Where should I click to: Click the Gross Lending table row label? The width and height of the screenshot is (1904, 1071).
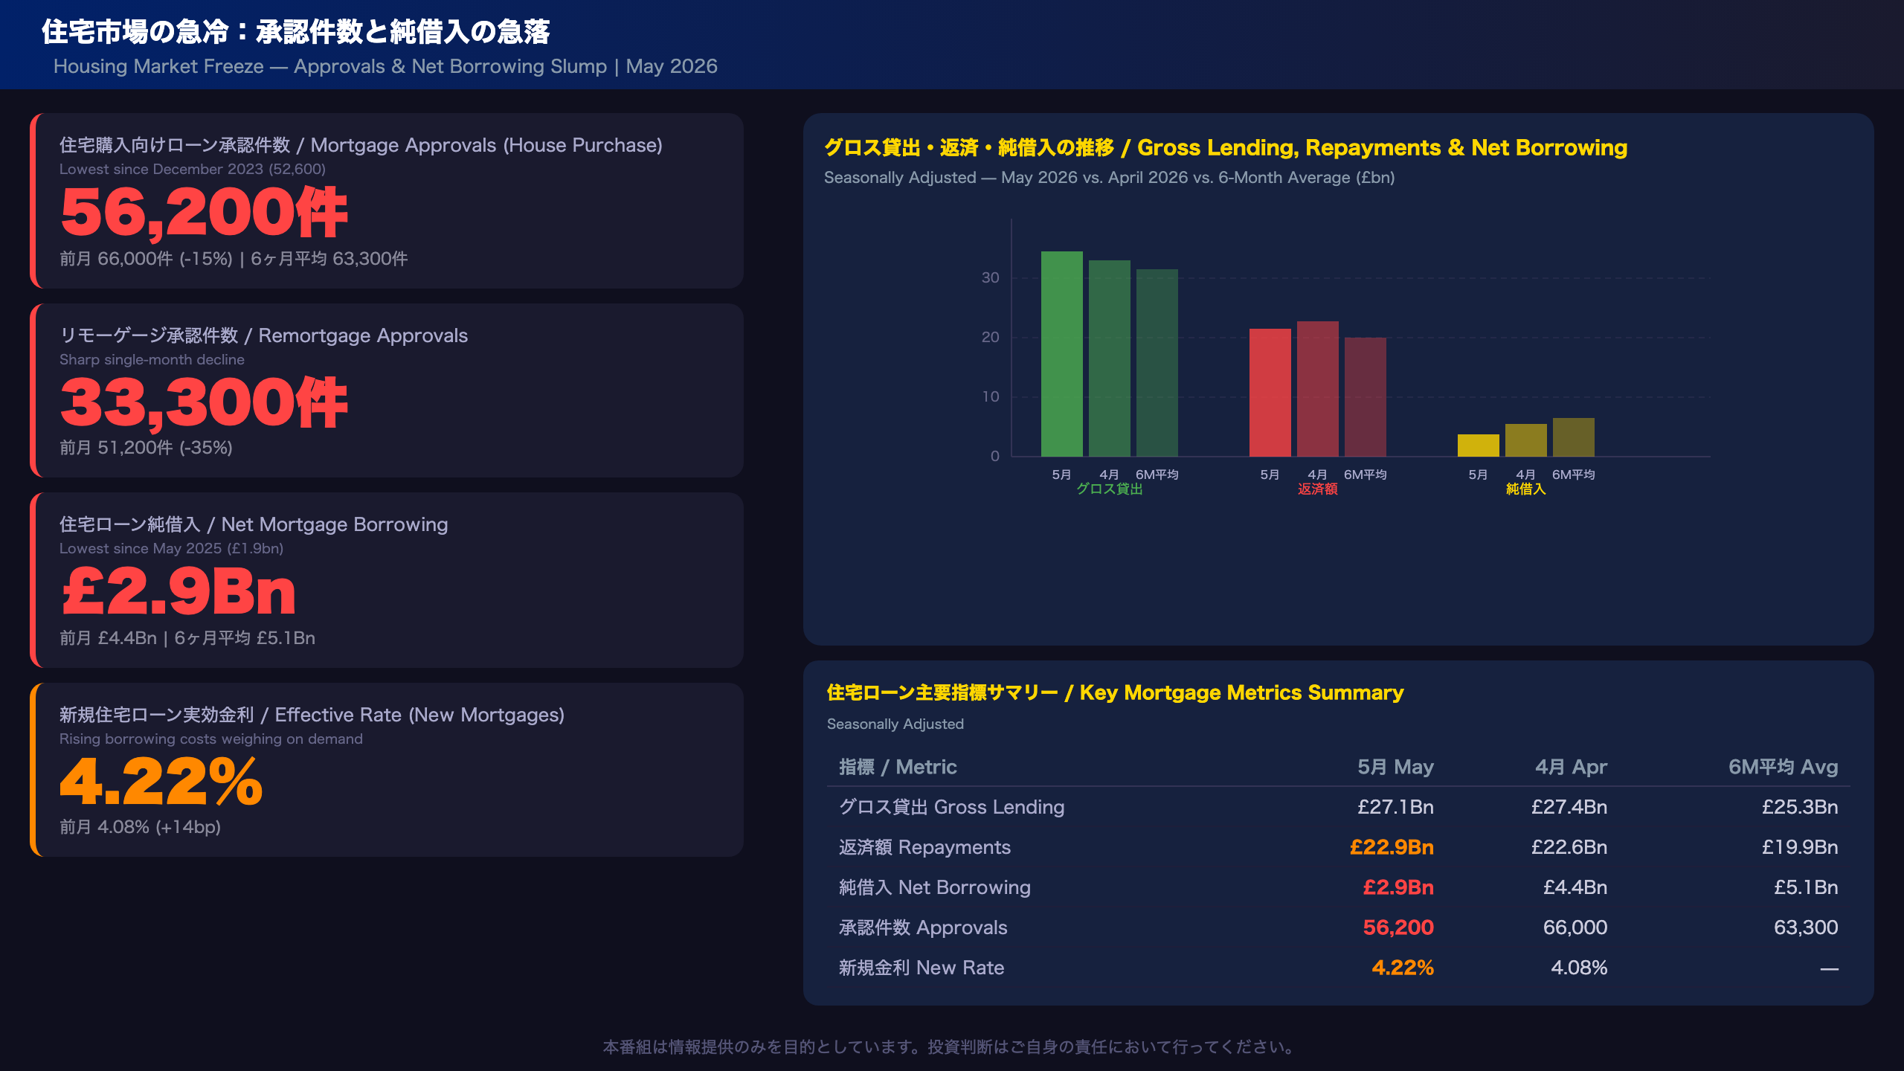point(951,807)
